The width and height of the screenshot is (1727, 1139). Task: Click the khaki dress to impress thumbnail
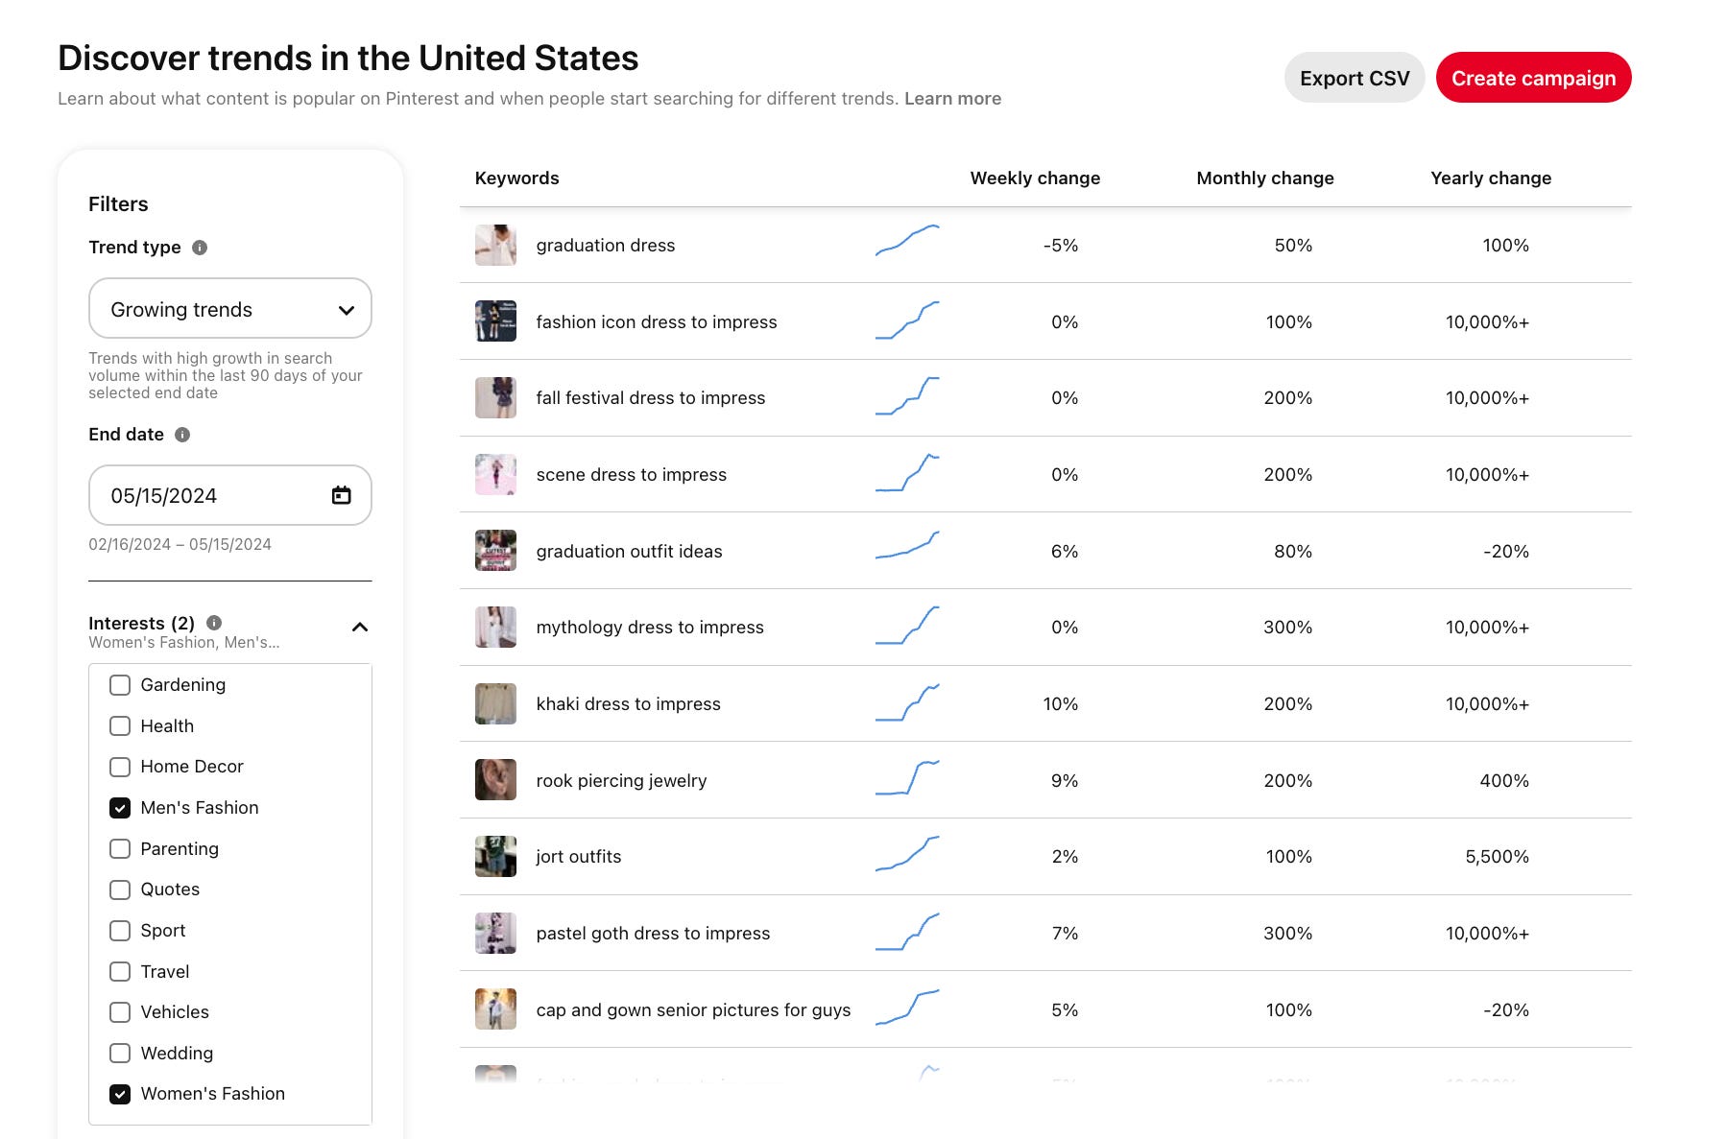[x=495, y=703]
